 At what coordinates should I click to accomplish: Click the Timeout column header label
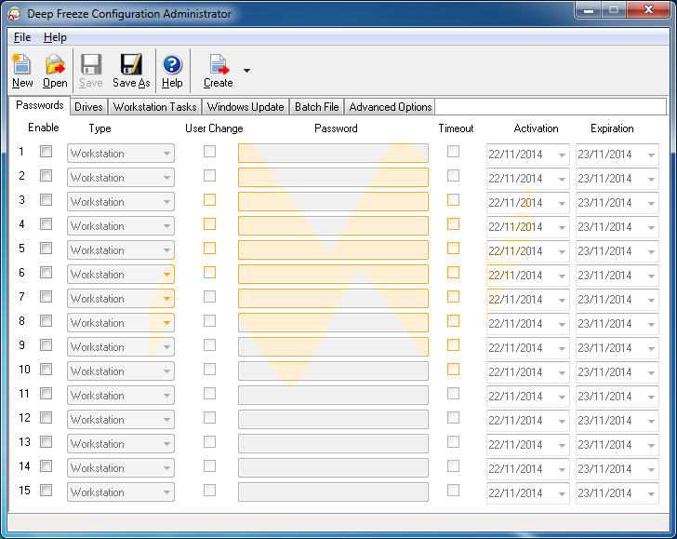coord(456,128)
